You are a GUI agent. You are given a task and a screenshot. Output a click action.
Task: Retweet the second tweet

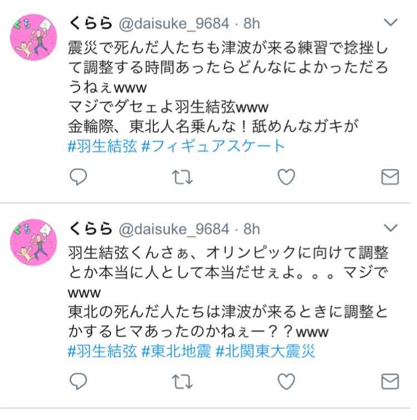point(182,381)
